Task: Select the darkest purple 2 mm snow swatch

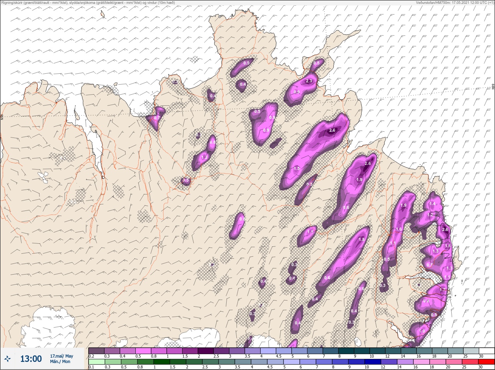Action: pos(206,351)
